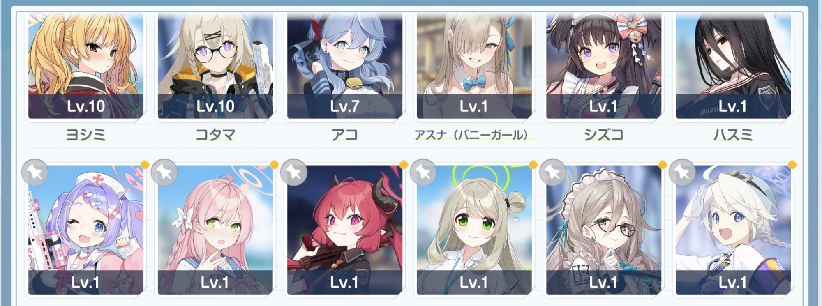Open white-haired saluting girl portrait
The image size is (822, 306).
[733, 230]
